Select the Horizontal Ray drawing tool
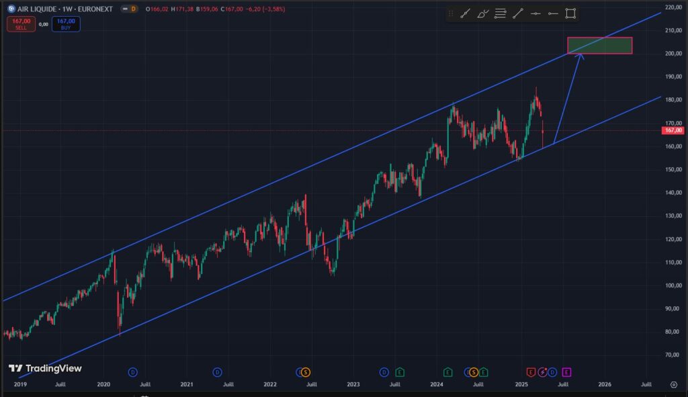Image resolution: width=688 pixels, height=397 pixels. coord(553,13)
